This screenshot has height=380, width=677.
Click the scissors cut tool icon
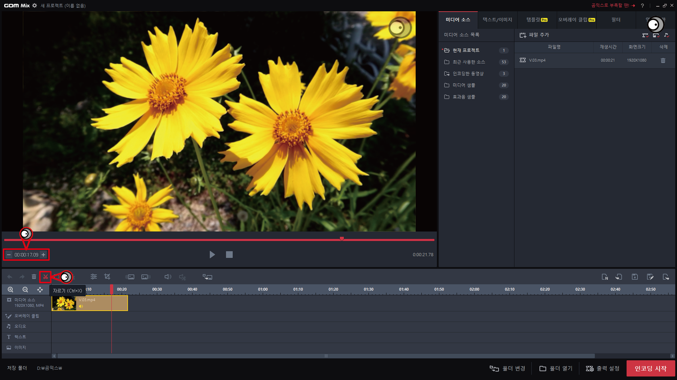click(x=45, y=277)
